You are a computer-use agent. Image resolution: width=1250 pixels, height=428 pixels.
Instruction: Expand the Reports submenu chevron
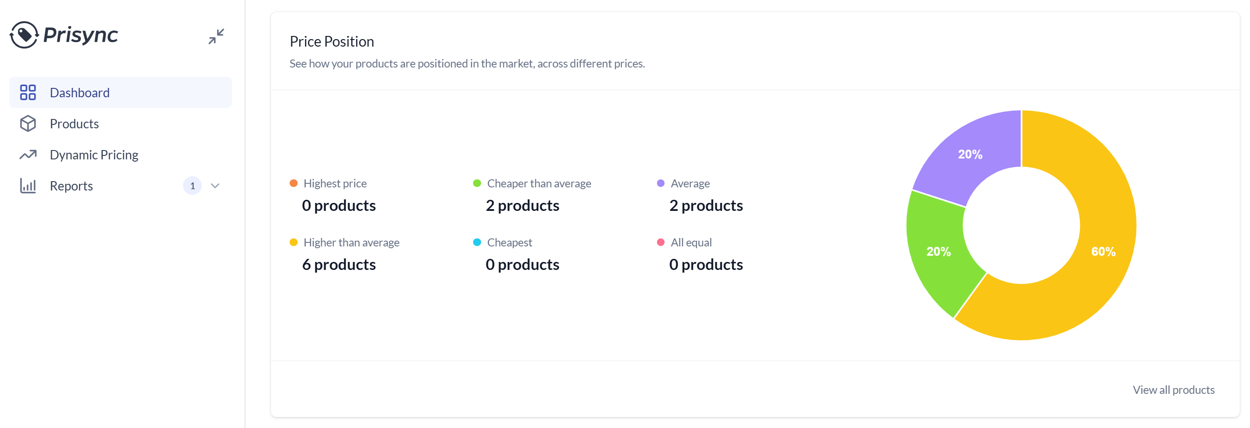click(215, 186)
